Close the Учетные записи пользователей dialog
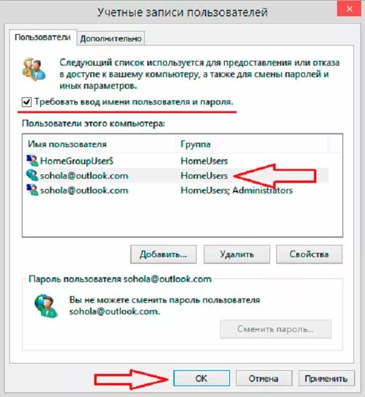This screenshot has height=397, width=365. coord(349,9)
